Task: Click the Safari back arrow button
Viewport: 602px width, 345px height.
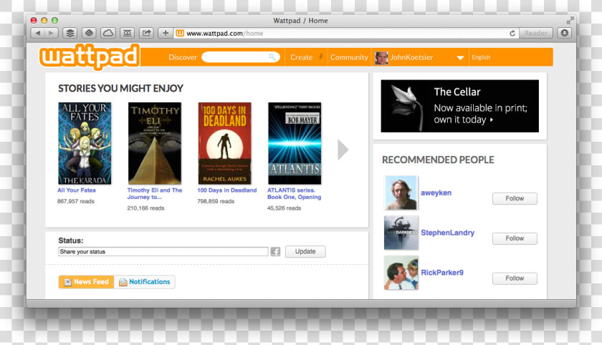Action: [x=37, y=34]
